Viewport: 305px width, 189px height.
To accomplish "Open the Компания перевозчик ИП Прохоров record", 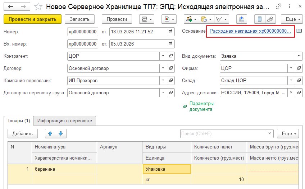I will click(171, 81).
